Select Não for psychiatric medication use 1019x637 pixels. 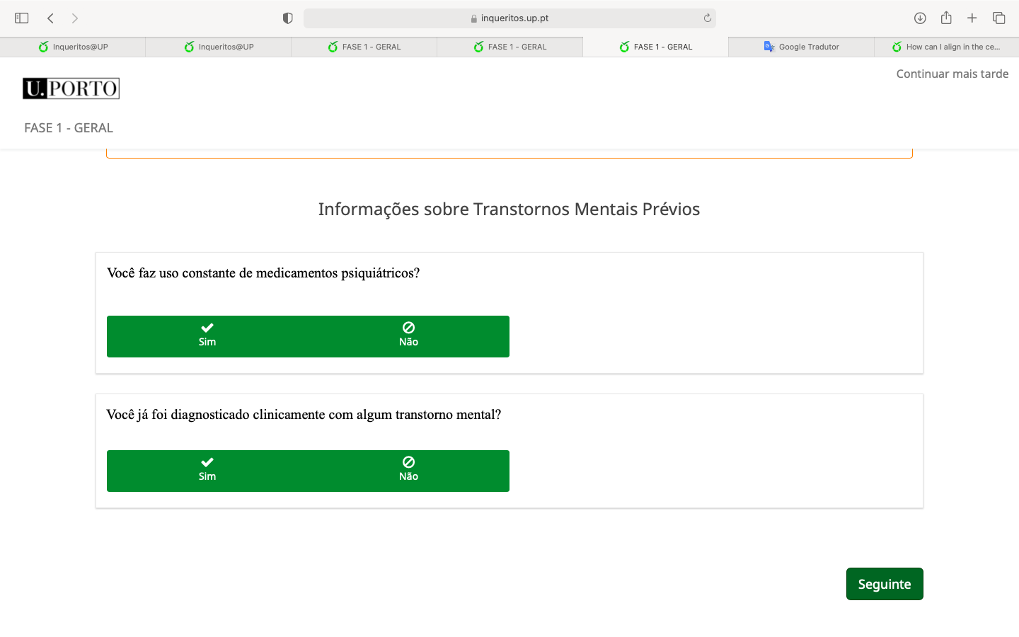click(408, 336)
